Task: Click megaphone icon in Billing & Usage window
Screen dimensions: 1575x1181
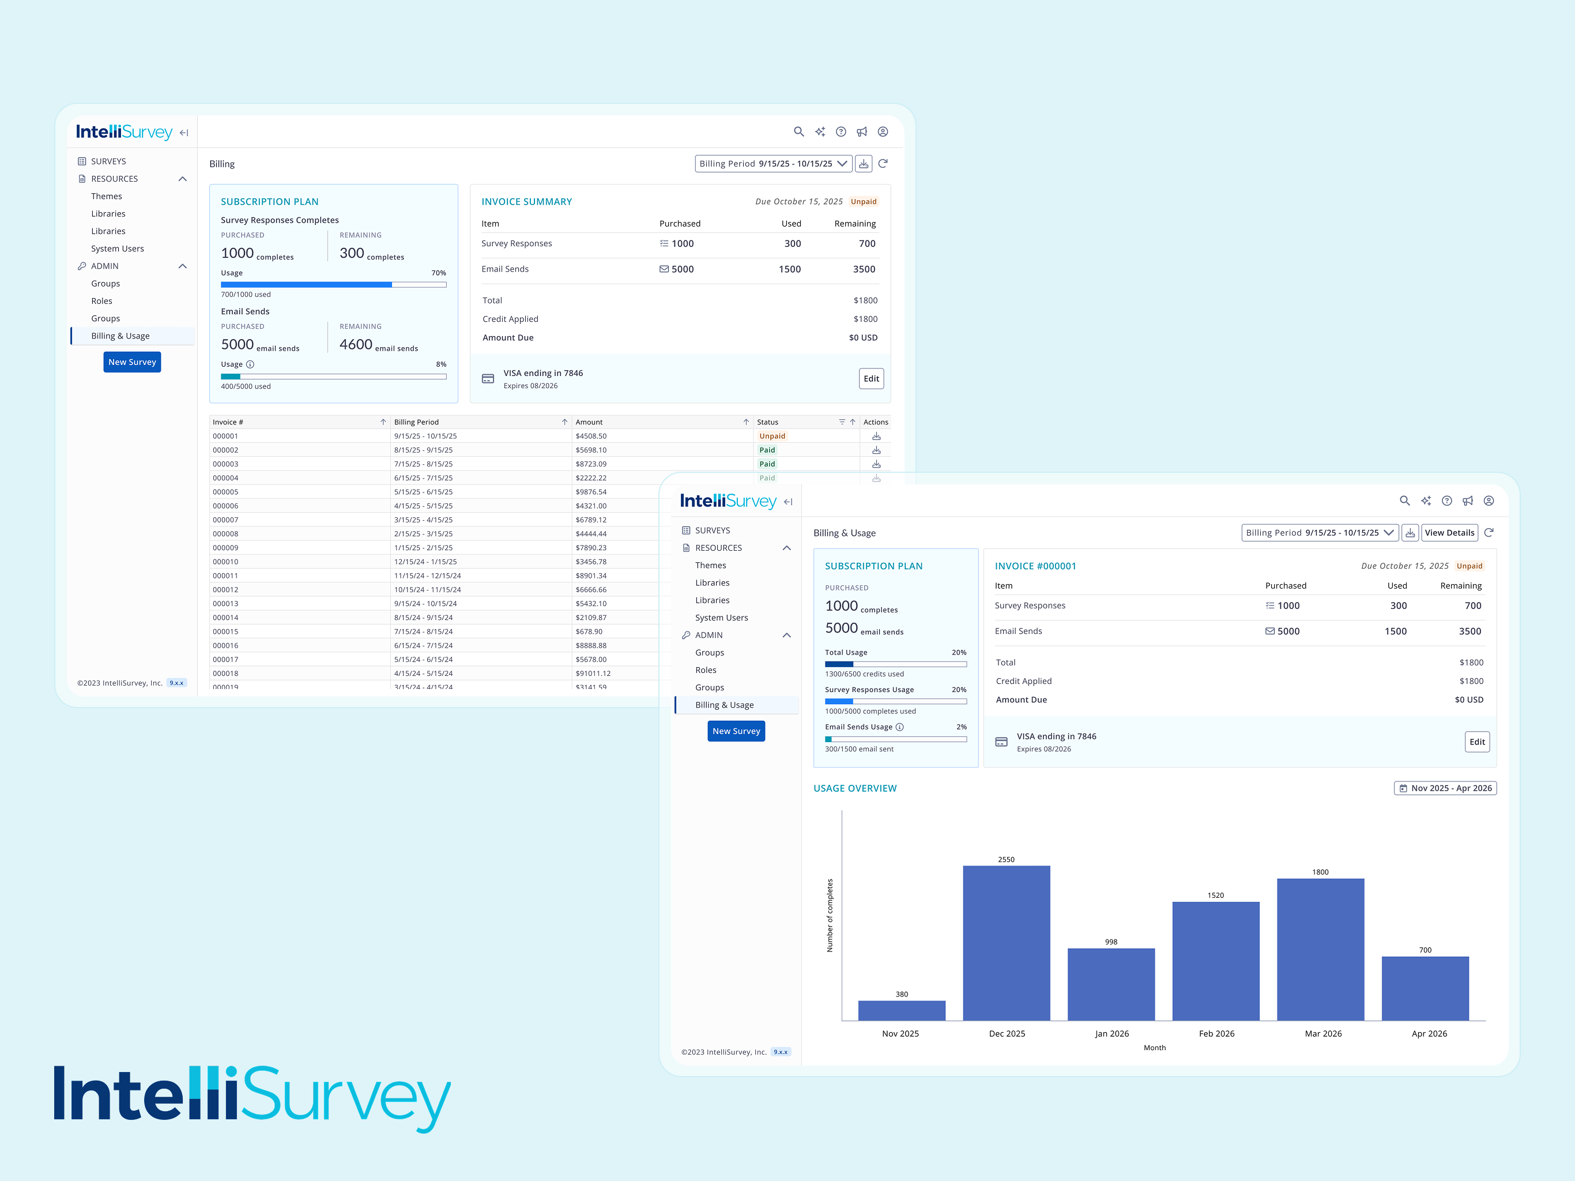Action: tap(1468, 501)
